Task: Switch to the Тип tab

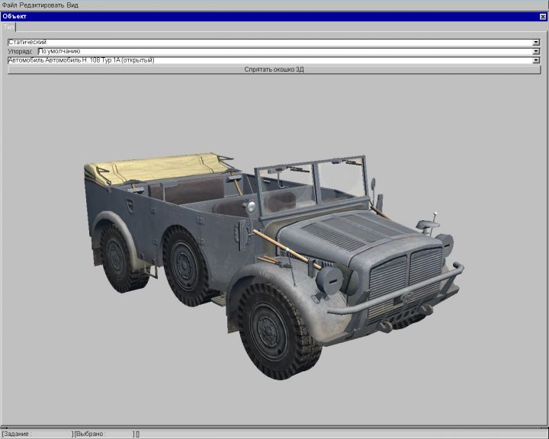Action: (9, 27)
